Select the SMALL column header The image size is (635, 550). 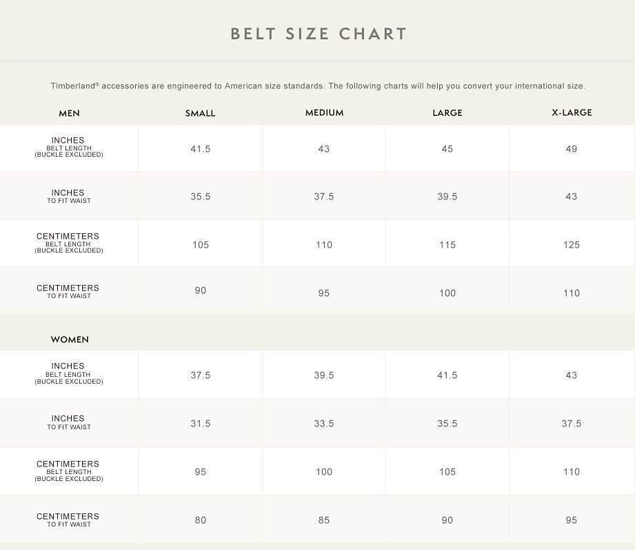point(200,113)
